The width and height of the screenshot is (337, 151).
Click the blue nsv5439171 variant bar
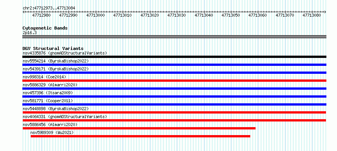(x=174, y=73)
